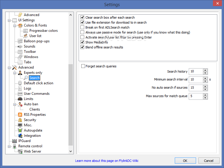Click the tree scrollbar down arrow
224x168 pixels.
click(70, 151)
